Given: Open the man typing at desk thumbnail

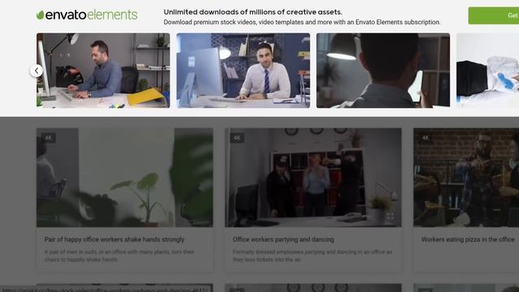Looking at the screenshot, I should [103, 71].
